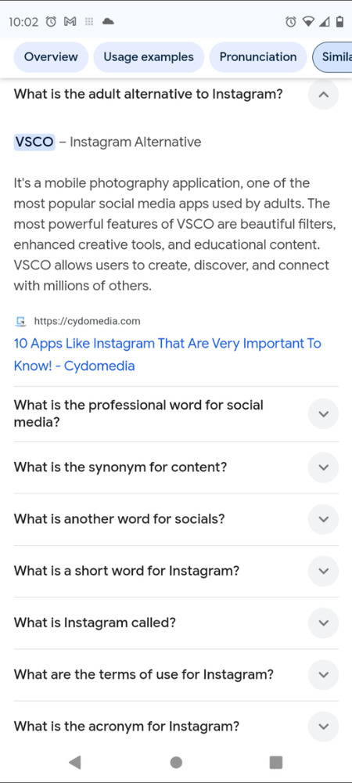The image size is (352, 783).
Task: Expand 'What are the terms of use for Instagram?'
Action: (323, 675)
